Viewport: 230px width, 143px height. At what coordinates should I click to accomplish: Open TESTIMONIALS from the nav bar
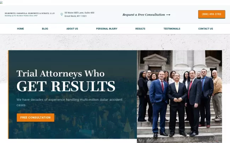(172, 29)
